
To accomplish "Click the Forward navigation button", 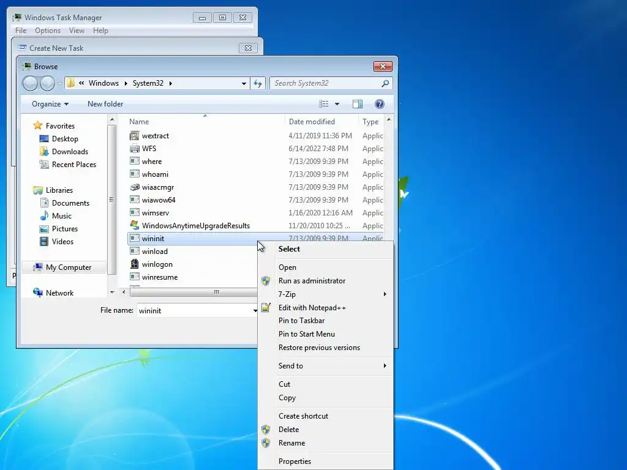I will click(47, 83).
